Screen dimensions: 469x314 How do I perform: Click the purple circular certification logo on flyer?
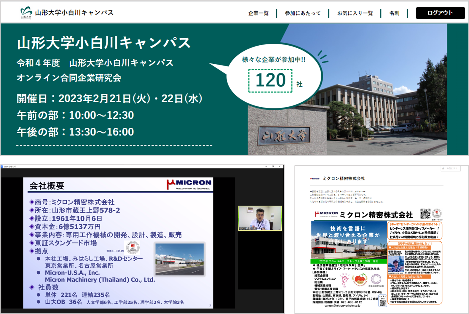coord(376,279)
